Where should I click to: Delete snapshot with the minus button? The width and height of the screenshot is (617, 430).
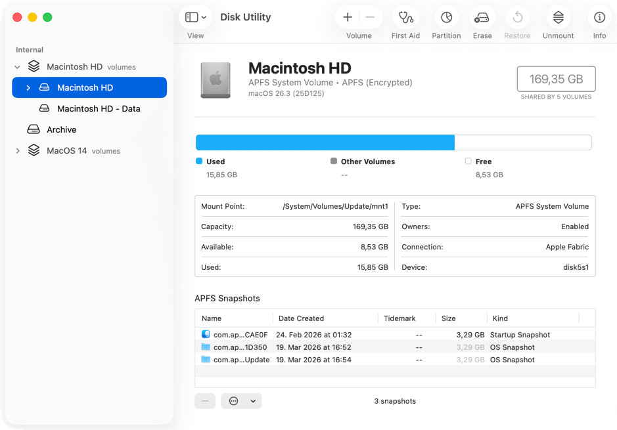point(205,401)
